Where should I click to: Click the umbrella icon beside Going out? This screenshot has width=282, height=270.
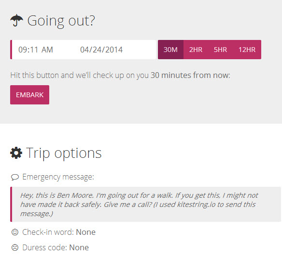click(16, 20)
